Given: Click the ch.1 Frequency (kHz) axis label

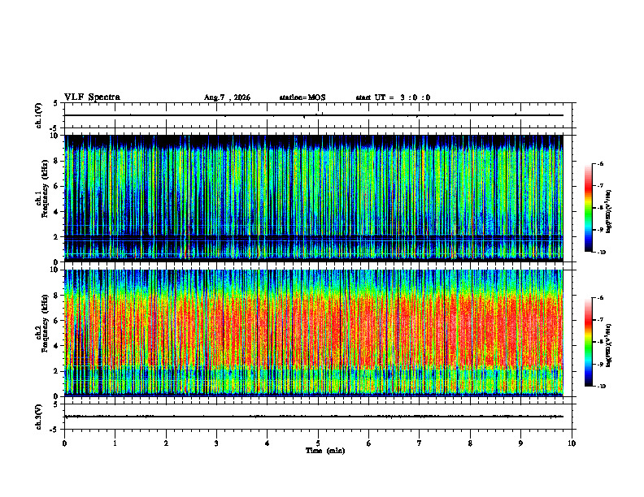Looking at the screenshot, I should click(x=41, y=188).
